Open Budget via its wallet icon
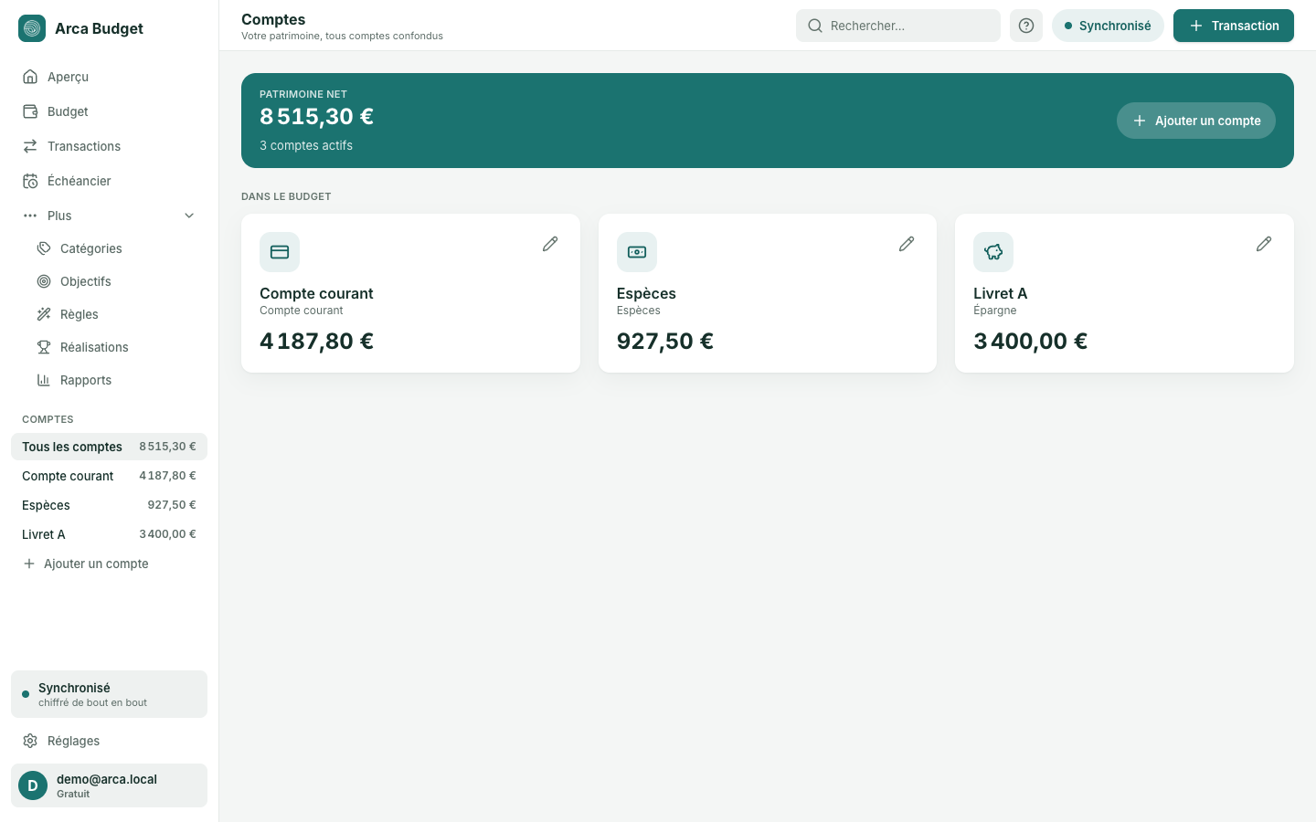Viewport: 1316px width, 822px height. [x=30, y=111]
